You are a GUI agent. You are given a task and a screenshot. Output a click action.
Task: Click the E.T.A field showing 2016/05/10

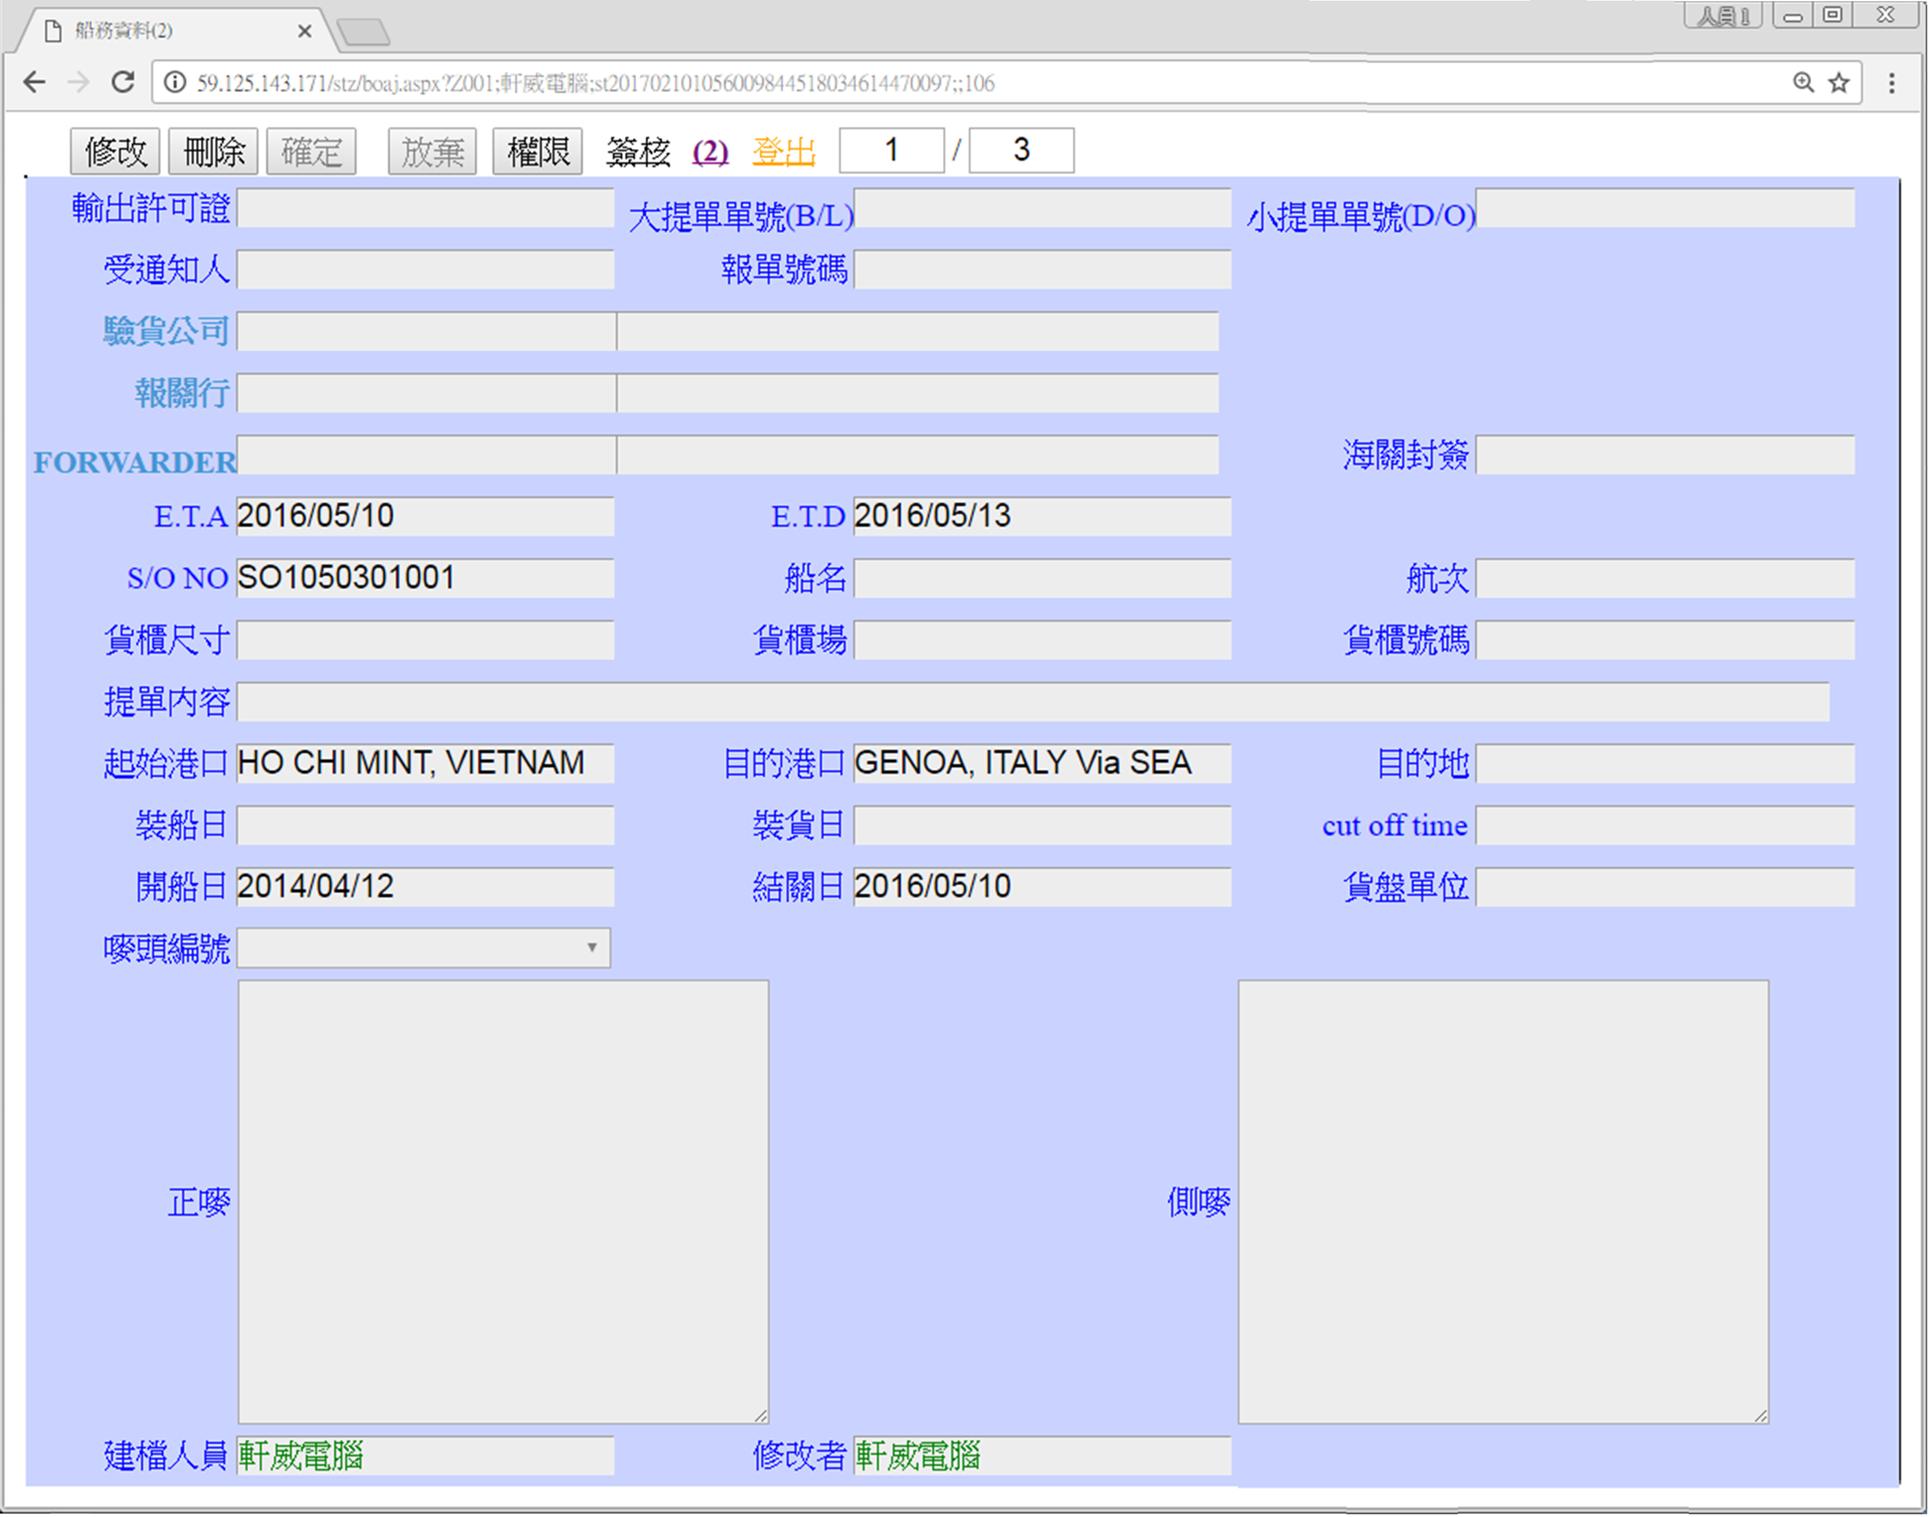(425, 517)
